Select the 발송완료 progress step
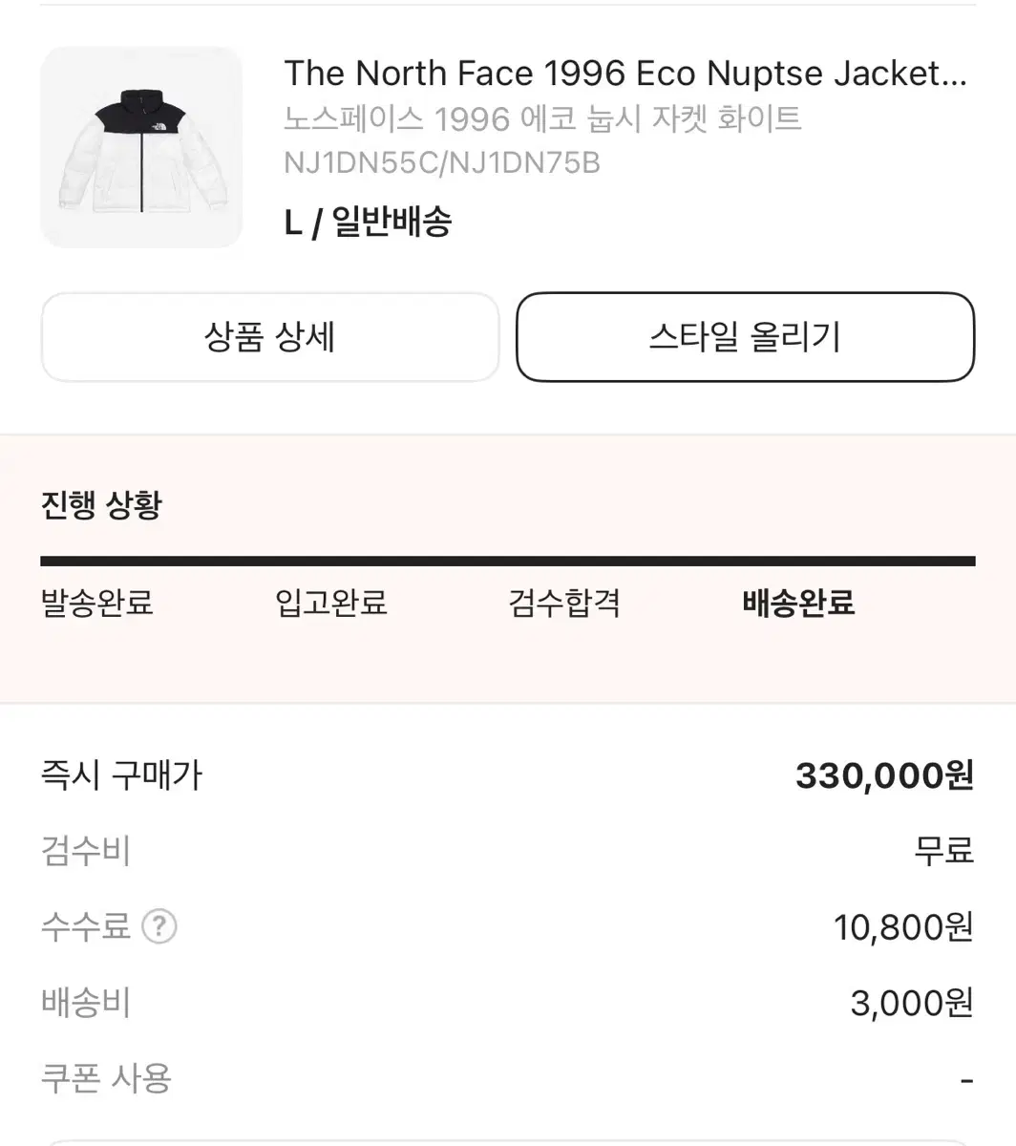 pos(97,603)
